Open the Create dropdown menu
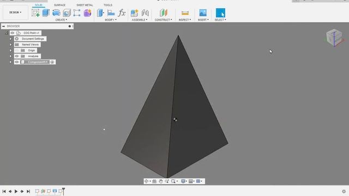This screenshot has height=196, width=349. (x=61, y=20)
